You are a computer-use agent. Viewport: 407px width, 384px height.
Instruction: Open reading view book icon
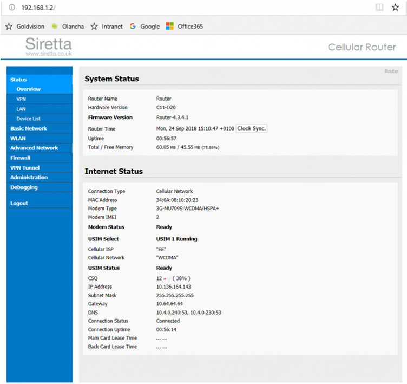379,7
